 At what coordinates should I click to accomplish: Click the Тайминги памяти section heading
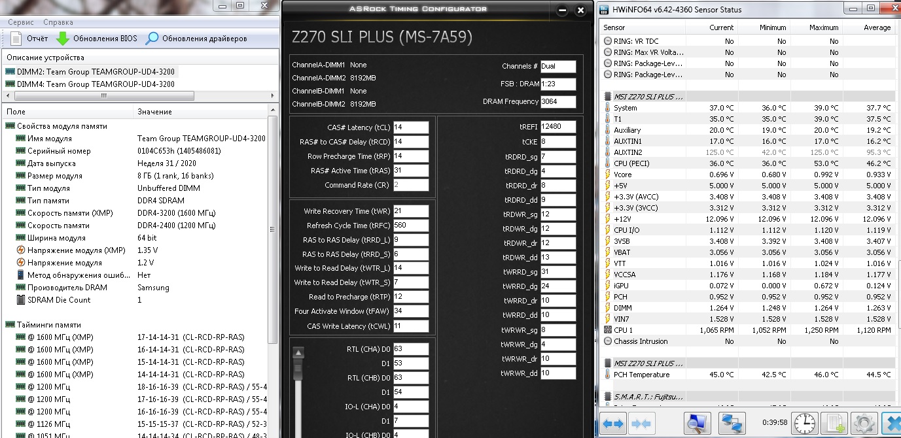(49, 325)
